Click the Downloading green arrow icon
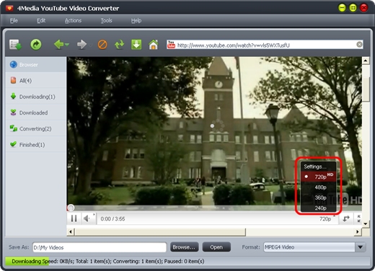This screenshot has width=375, height=271. coord(14,96)
